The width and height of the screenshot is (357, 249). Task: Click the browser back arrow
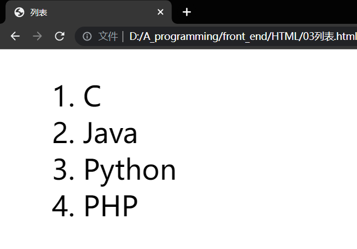pyautogui.click(x=15, y=36)
